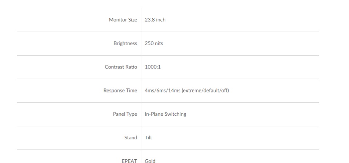Viewport: 349px width, 163px height.
Task: Click the EPEAT label
Action: click(129, 161)
